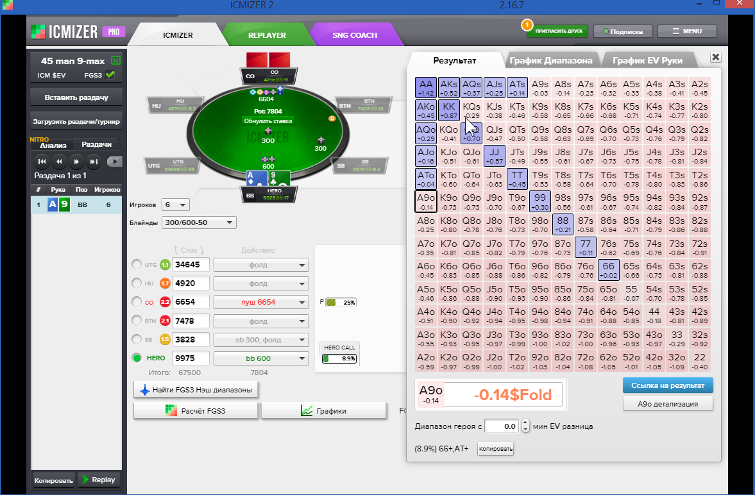Click the play hands button
755x495 pixels.
coord(114,162)
